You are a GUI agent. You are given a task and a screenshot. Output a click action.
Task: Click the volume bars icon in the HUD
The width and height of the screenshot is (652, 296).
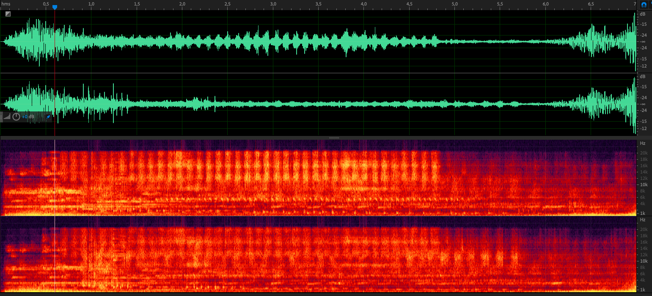tap(7, 117)
